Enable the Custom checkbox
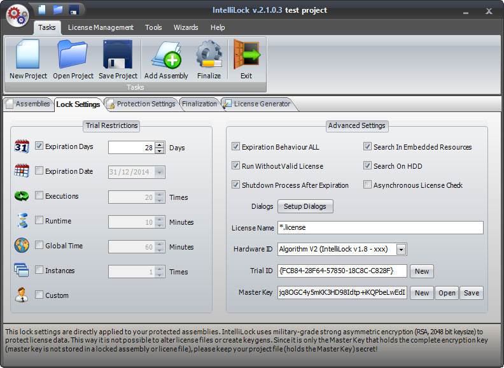Screen dimensions: 504x368 [39, 294]
